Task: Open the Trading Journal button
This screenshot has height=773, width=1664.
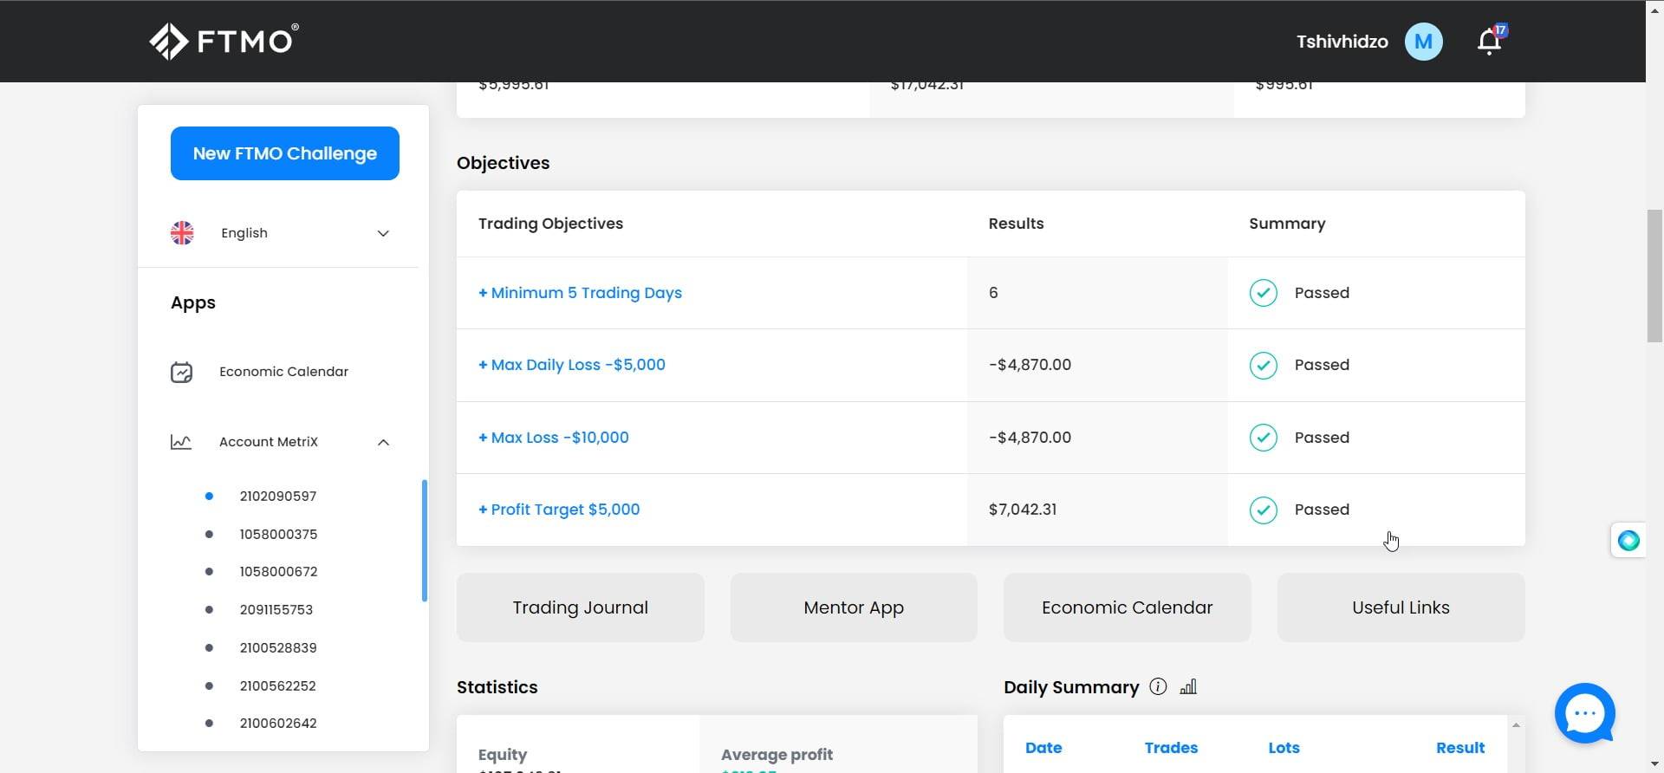Action: (x=580, y=607)
